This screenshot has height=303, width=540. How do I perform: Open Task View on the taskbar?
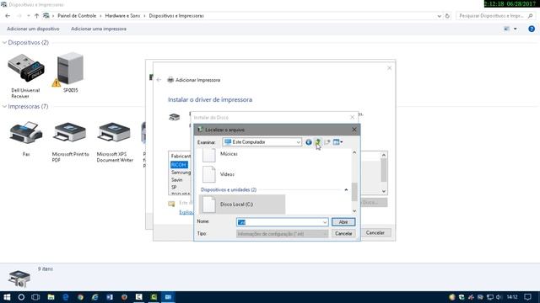[35, 297]
